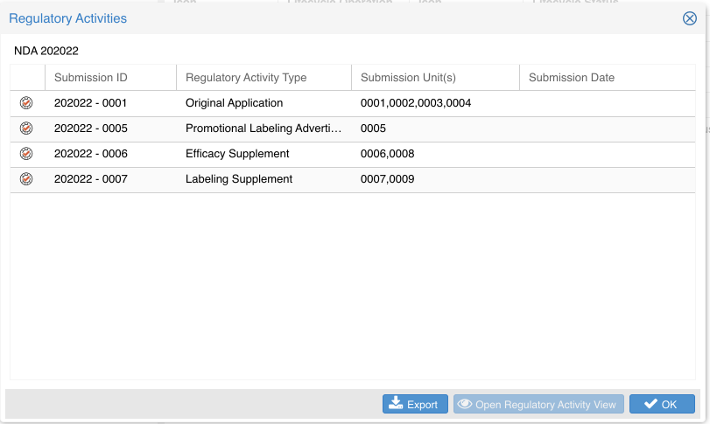Click Open Regulatory Activity View button
The width and height of the screenshot is (710, 424).
538,404
